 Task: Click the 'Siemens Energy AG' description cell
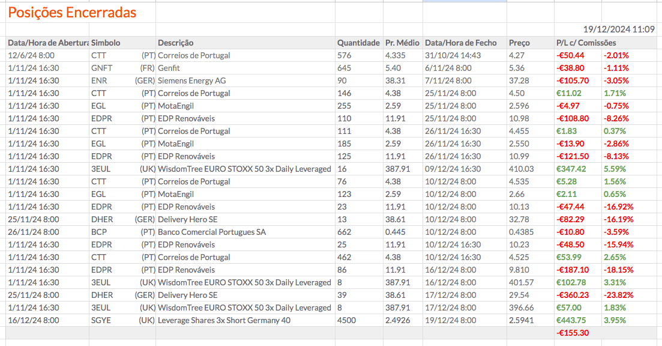pyautogui.click(x=193, y=80)
